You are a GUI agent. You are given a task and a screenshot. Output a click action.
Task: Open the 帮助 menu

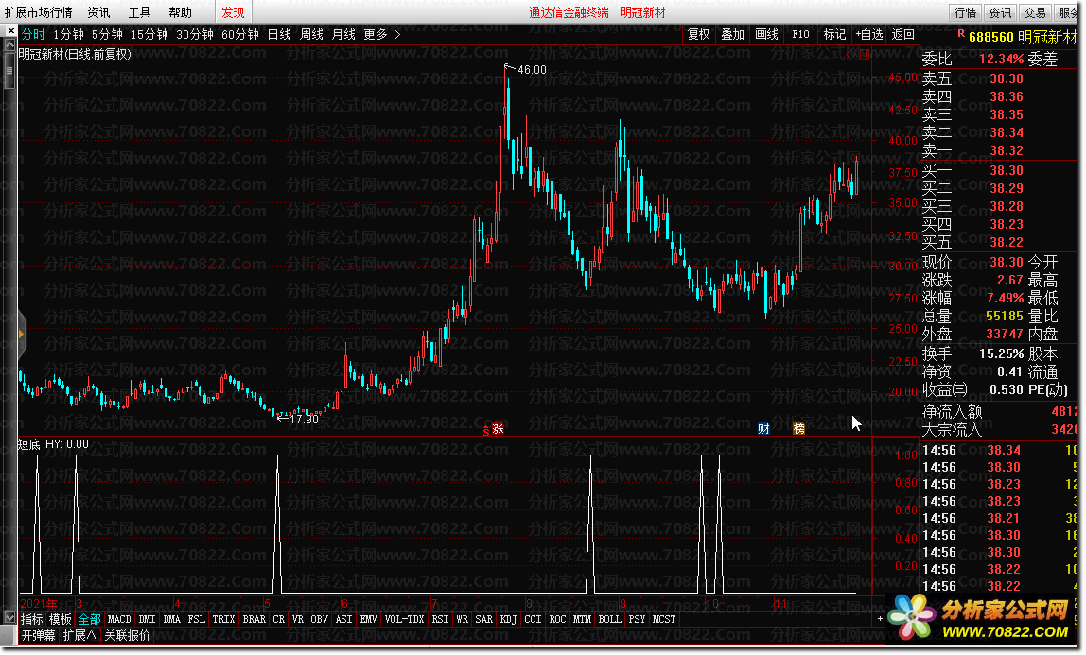pyautogui.click(x=180, y=12)
